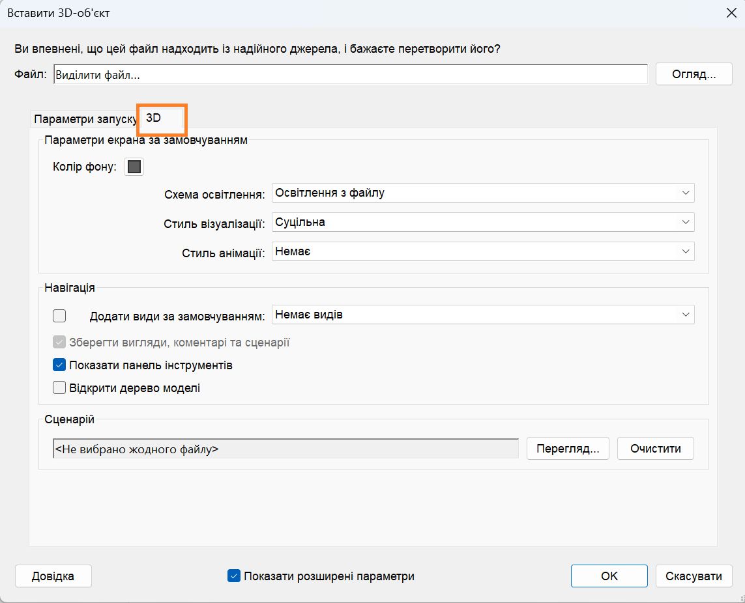
Task: Cancel the dialog with Скасувати
Action: 694,576
